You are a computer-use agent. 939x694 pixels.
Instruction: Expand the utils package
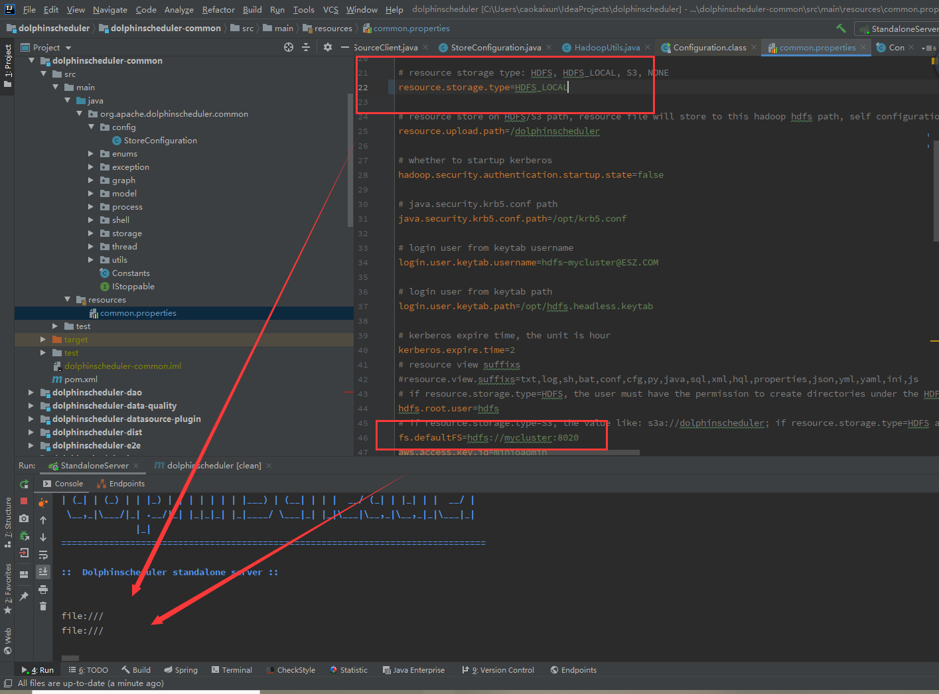point(91,259)
